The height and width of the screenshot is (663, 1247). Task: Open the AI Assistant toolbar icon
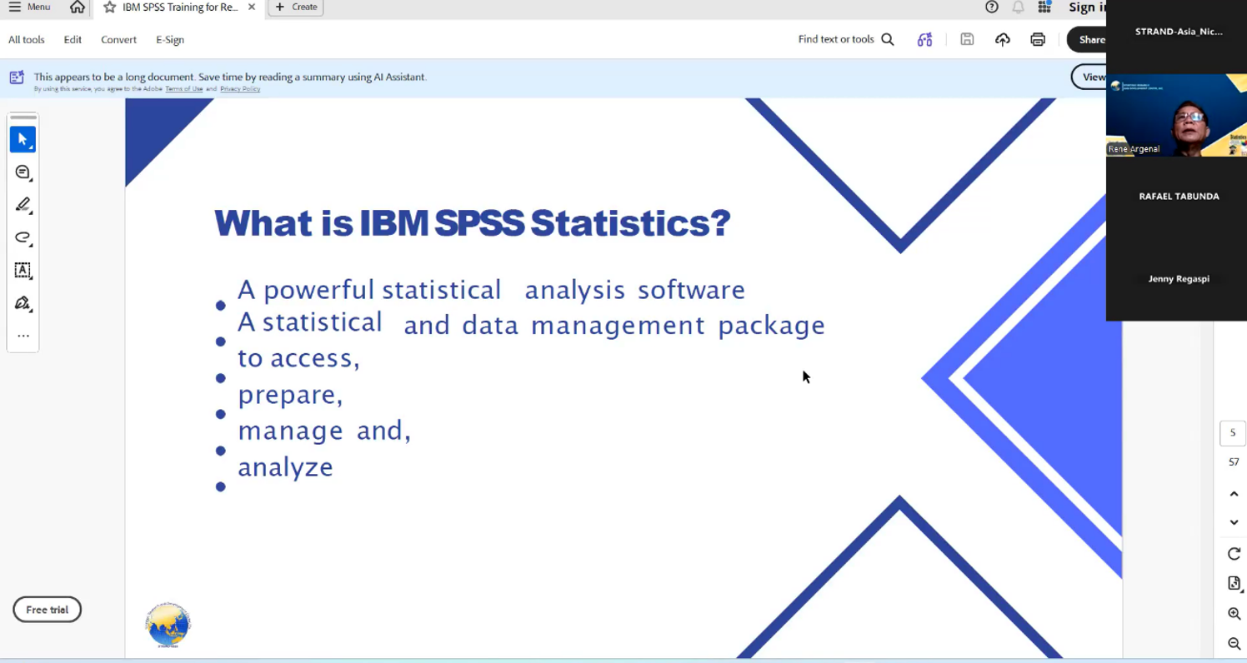coord(924,39)
